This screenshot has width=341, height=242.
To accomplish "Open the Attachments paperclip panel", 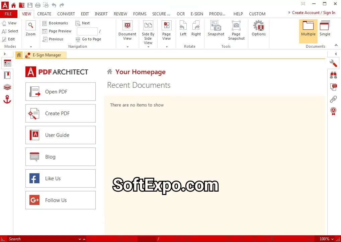I will [x=333, y=99].
